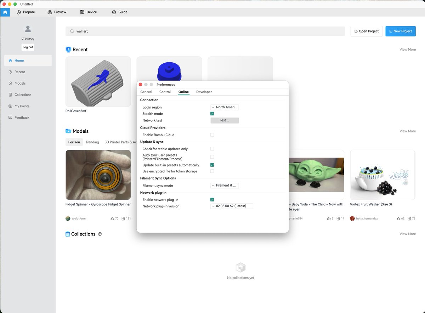
Task: Switch to Online tab in Preferences
Action: (183, 92)
